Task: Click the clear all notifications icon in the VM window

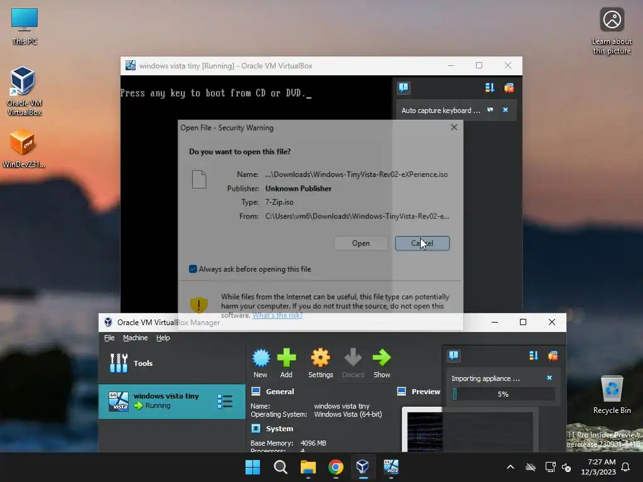Action: [x=509, y=88]
